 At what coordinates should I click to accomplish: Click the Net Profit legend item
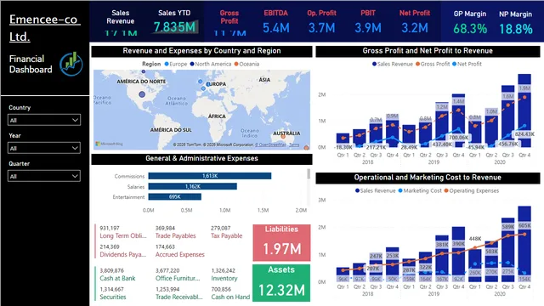point(467,64)
